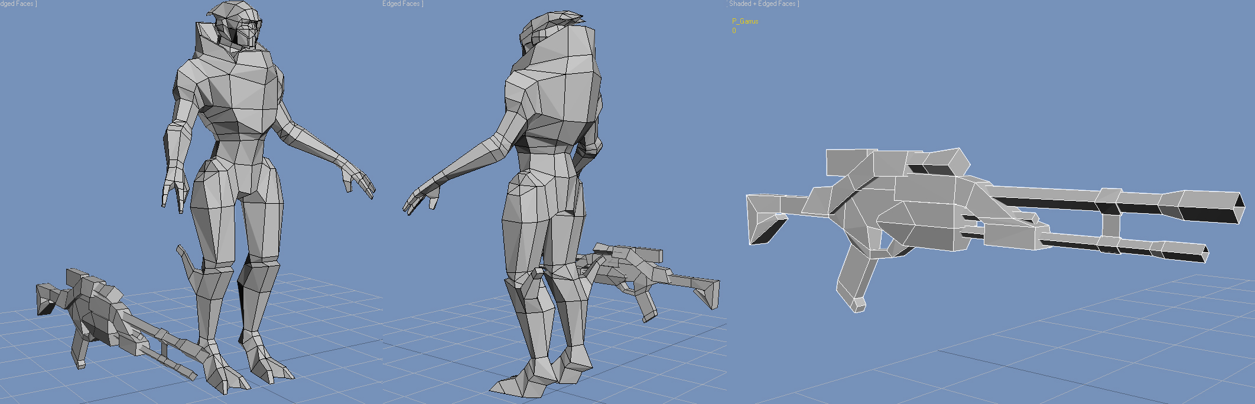This screenshot has width=1255, height=404.
Task: Select the extended hand of the rear-view character
Action: pyautogui.click(x=421, y=198)
